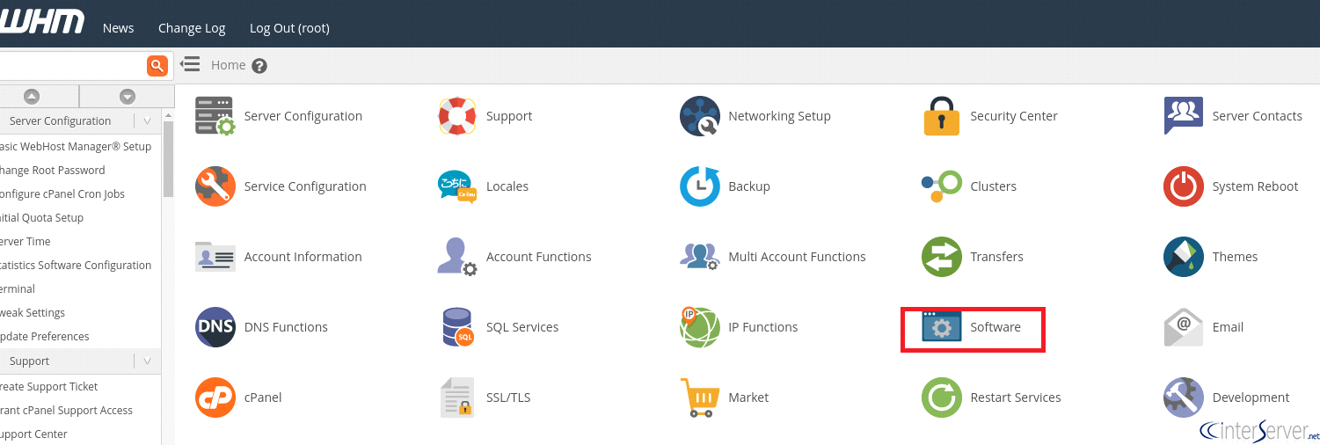The width and height of the screenshot is (1320, 445).
Task: Open Tweak Settings in sidebar
Action: pos(33,313)
